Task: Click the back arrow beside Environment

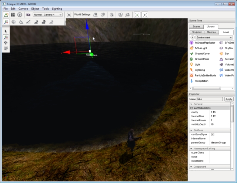Action: pos(192,38)
